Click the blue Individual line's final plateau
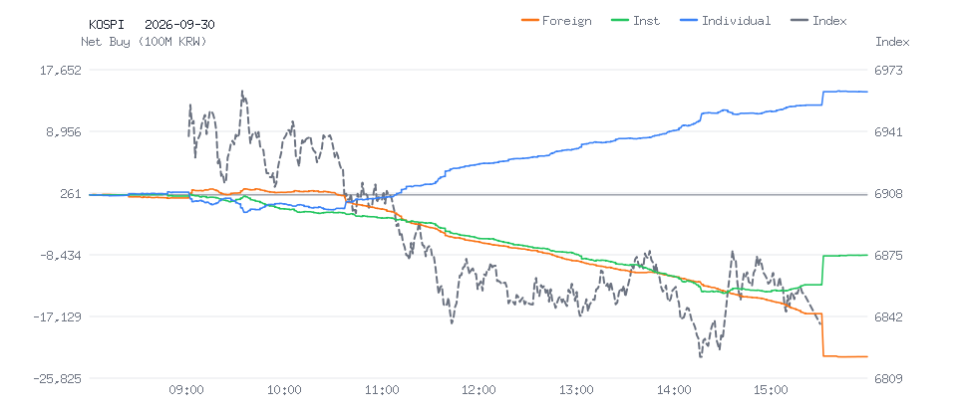Viewport: 957px width, 418px height. point(845,92)
